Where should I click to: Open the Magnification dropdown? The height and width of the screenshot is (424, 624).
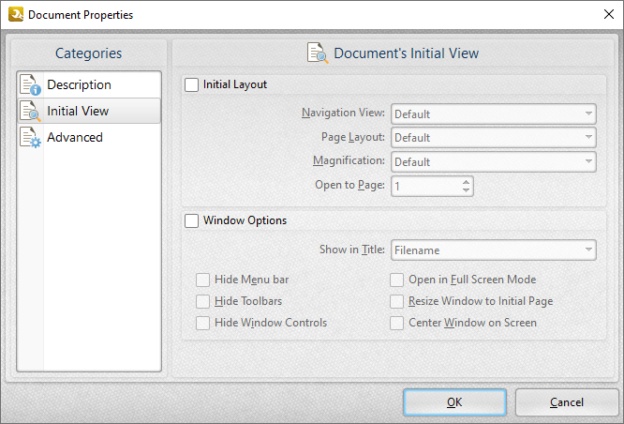494,161
